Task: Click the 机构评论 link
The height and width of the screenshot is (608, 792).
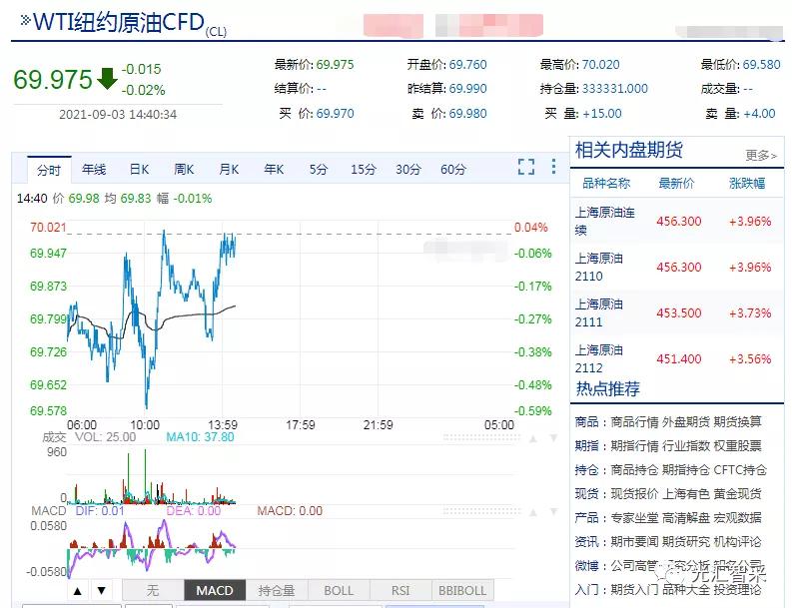Action: point(737,542)
